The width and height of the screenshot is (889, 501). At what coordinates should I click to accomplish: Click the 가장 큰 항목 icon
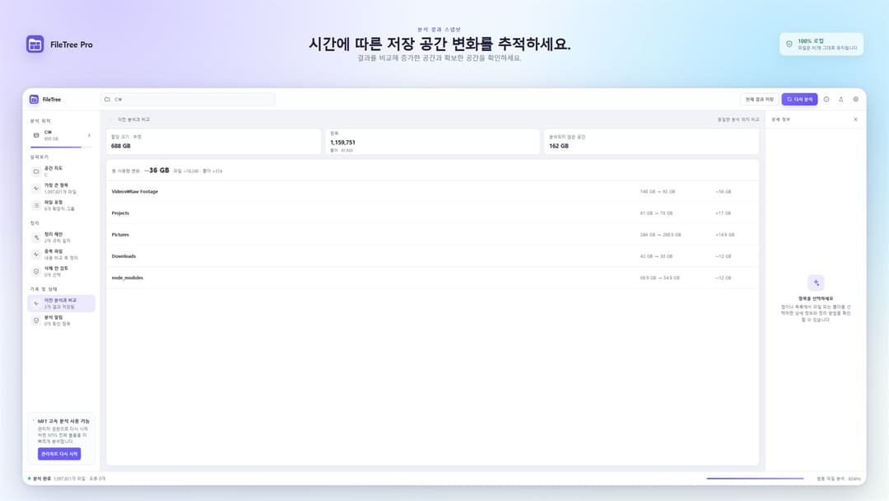(36, 189)
